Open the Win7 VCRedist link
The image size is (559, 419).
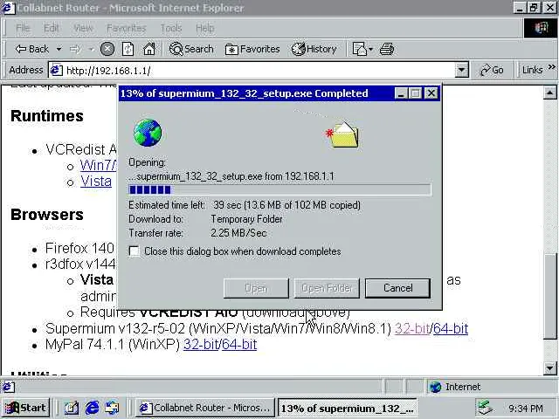coord(98,165)
